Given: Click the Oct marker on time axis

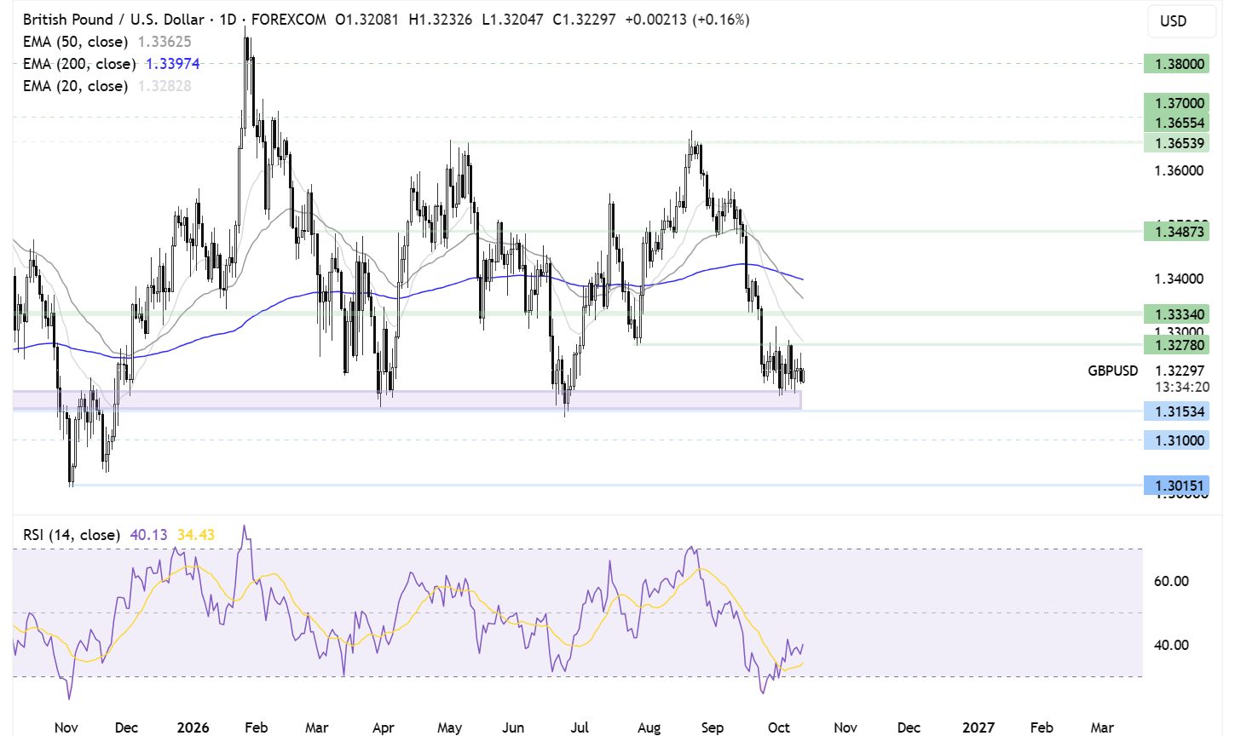Looking at the screenshot, I should click(x=778, y=727).
